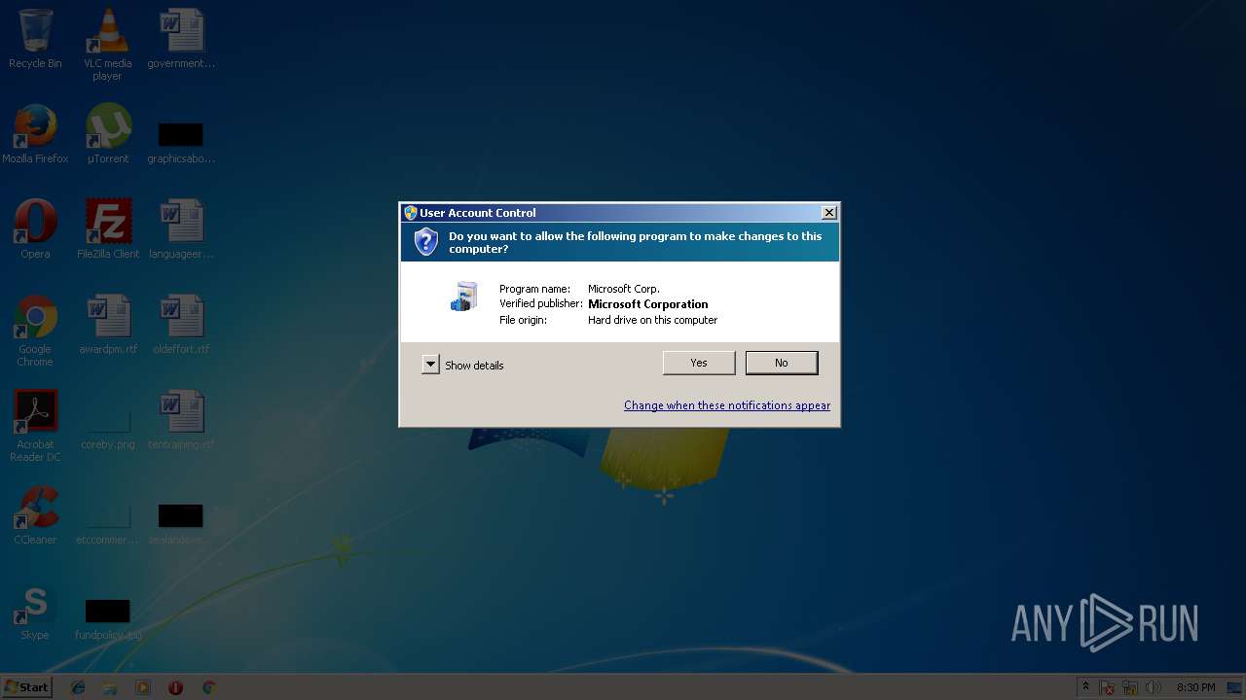Click No in the User Account Control dialog
The height and width of the screenshot is (700, 1246).
(x=782, y=363)
